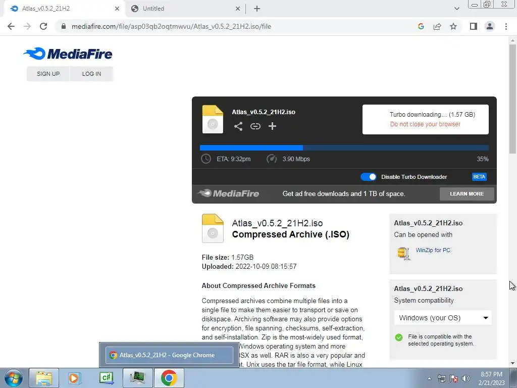Click the ETA clock icon

coord(206,159)
